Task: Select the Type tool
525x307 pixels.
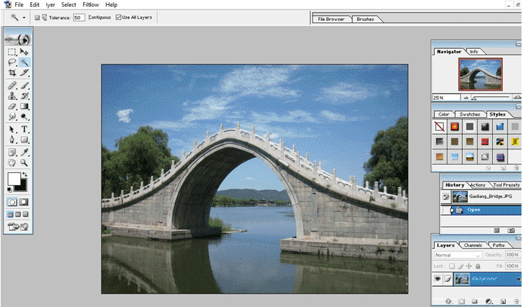Action: (x=24, y=129)
